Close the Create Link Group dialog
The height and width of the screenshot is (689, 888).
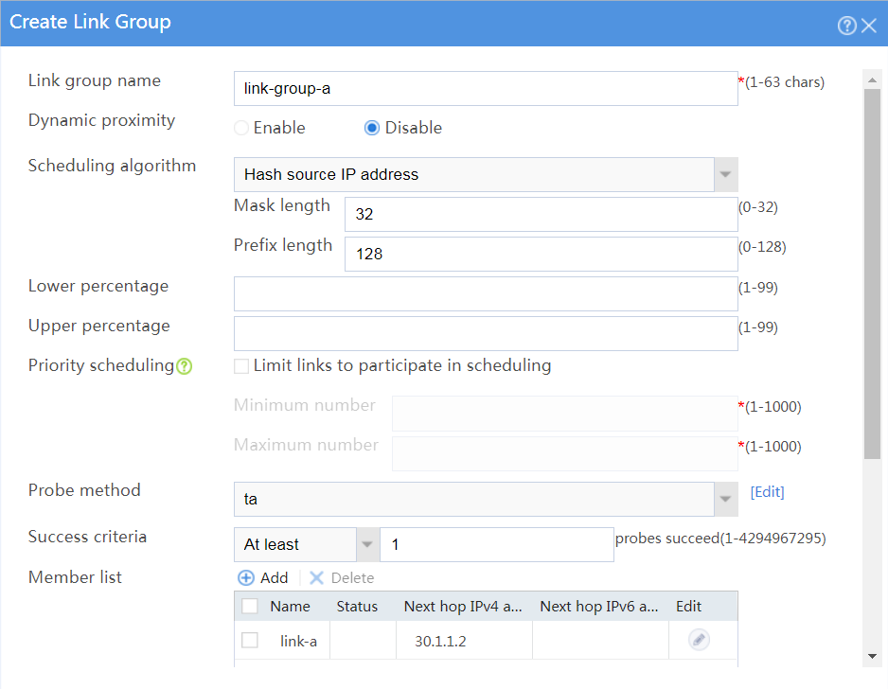pos(869,26)
